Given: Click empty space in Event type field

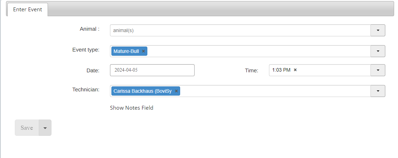Looking at the screenshot, I should (257, 51).
